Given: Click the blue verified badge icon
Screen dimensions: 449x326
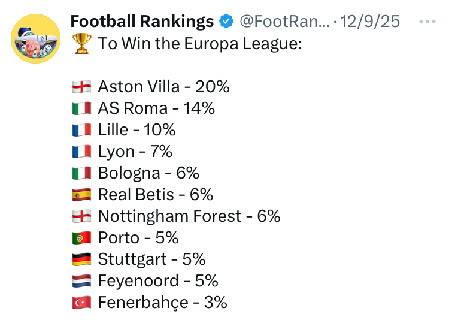Looking at the screenshot, I should [x=226, y=21].
